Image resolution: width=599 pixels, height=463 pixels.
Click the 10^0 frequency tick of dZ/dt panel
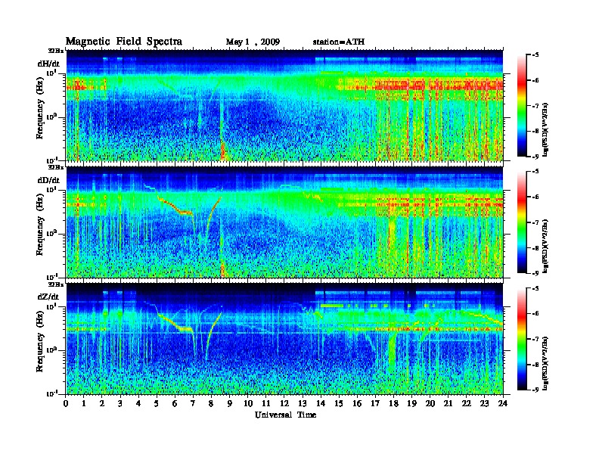coord(51,350)
